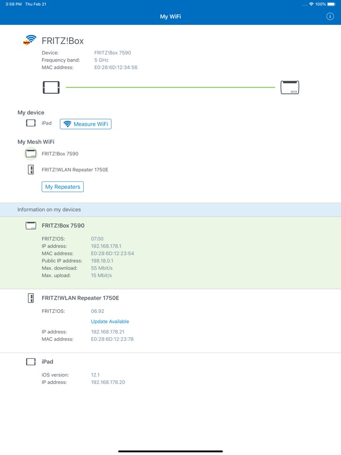
Task: Tap the iPad IP address 192.168.178.20
Action: point(108,382)
